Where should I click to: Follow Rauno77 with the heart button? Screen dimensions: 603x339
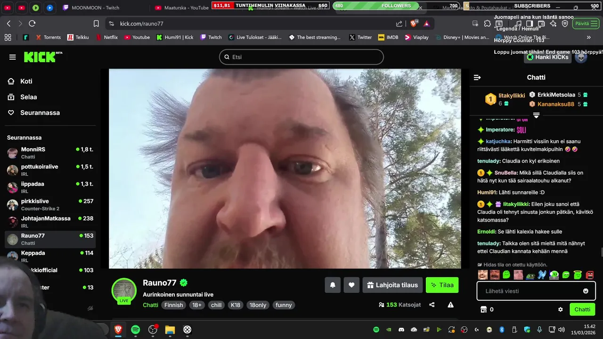tap(351, 285)
